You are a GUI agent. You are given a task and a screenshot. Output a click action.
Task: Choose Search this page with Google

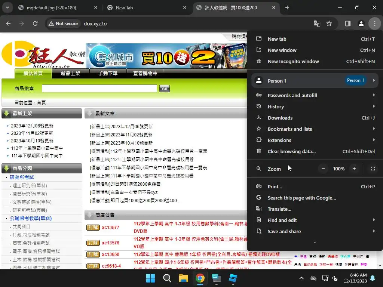315,198
